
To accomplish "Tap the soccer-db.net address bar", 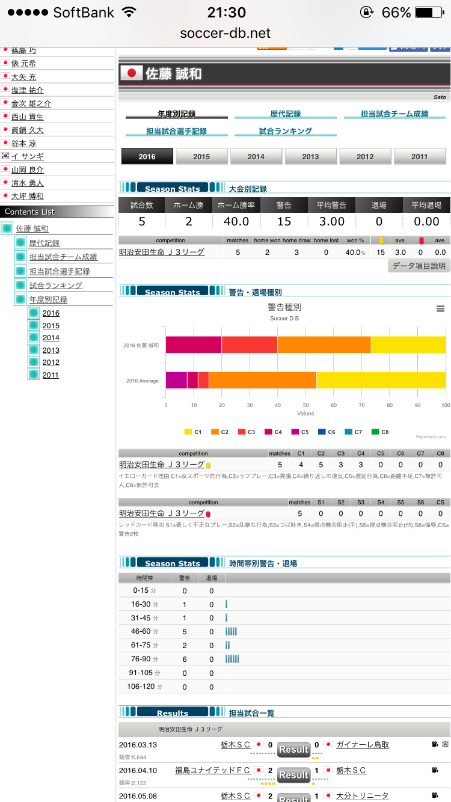I will coord(226,33).
